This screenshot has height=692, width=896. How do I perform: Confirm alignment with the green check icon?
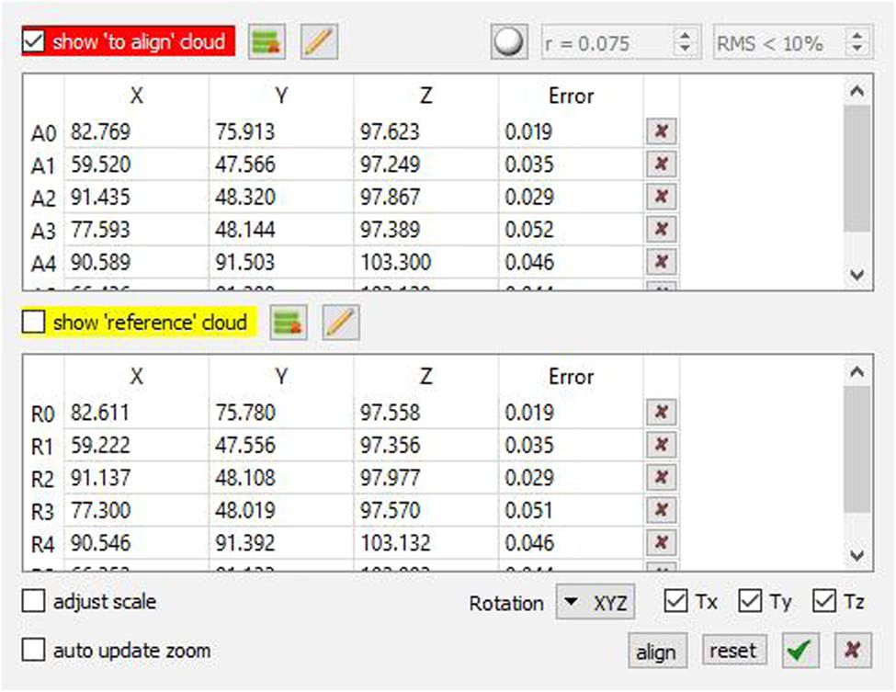799,650
